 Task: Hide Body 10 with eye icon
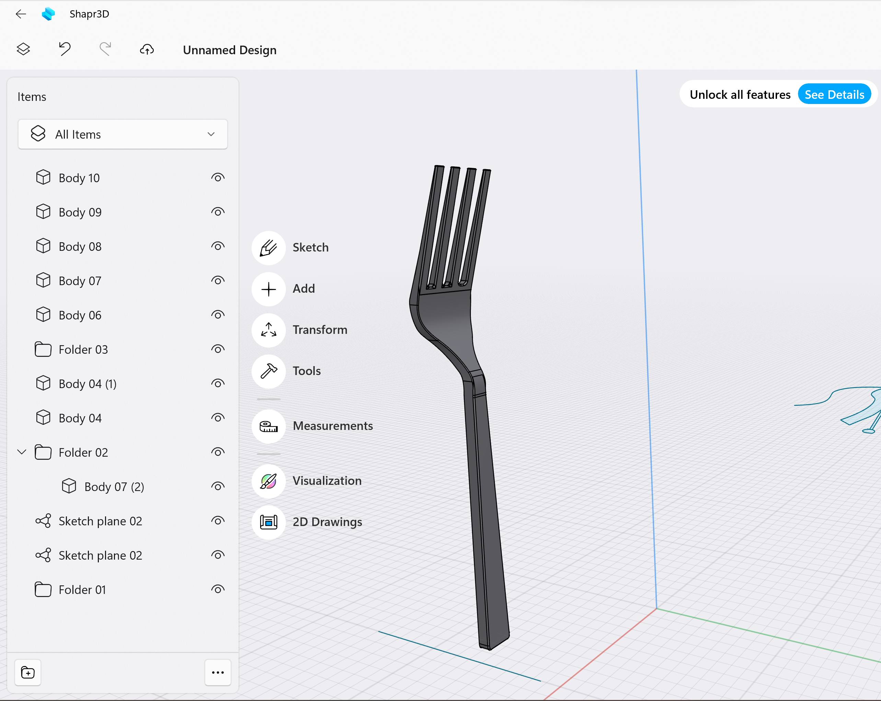point(217,178)
